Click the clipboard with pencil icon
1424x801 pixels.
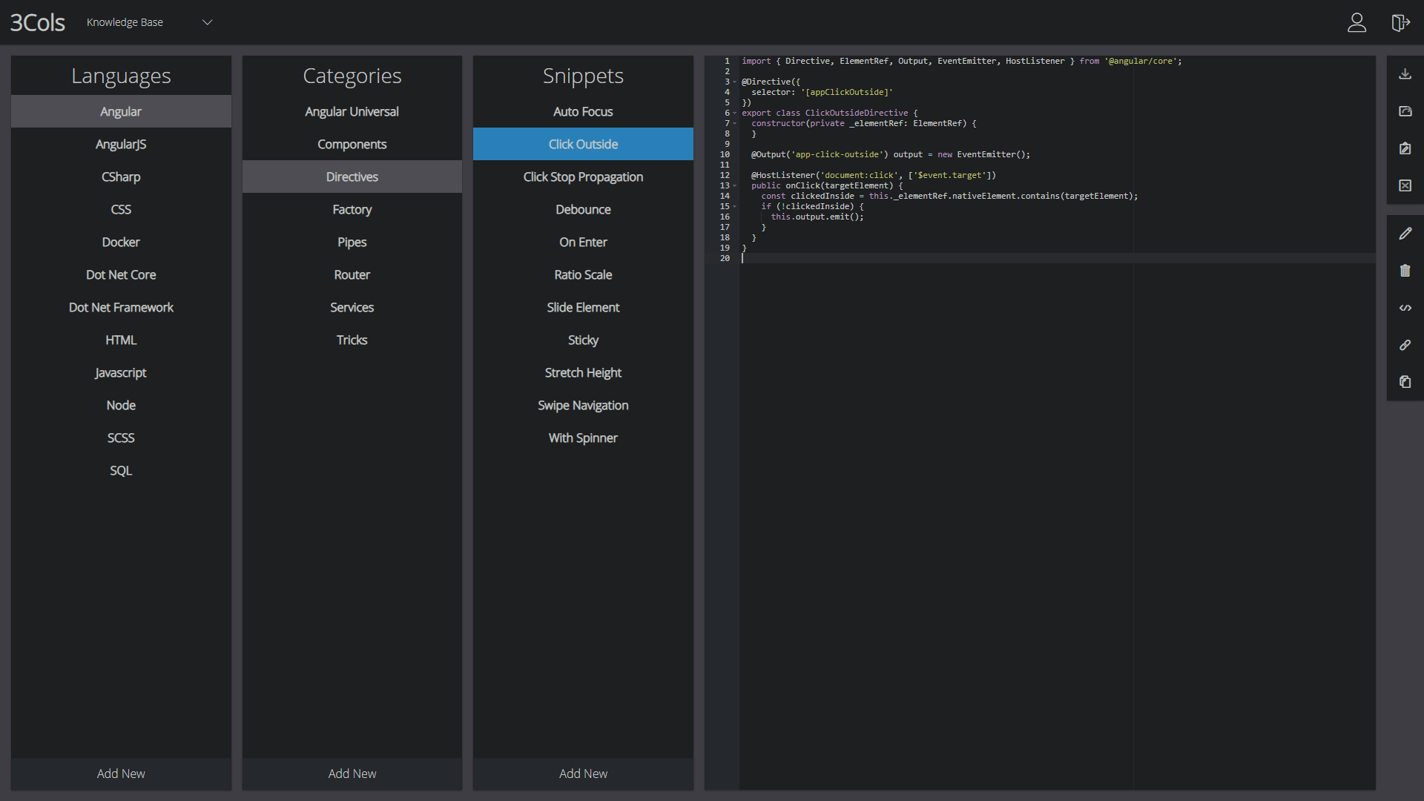click(x=1405, y=148)
